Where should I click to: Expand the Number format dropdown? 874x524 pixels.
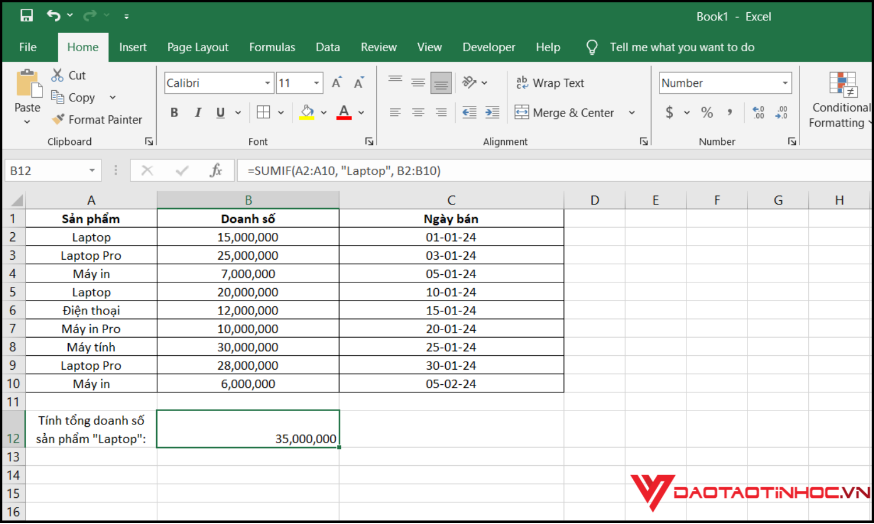coord(785,83)
